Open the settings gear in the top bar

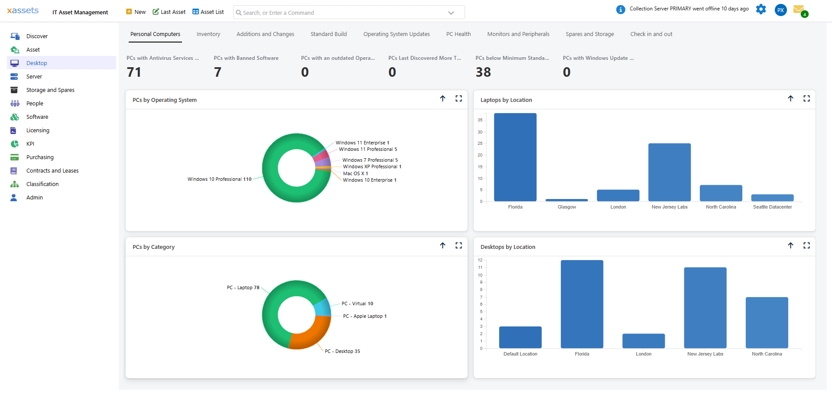tap(761, 10)
